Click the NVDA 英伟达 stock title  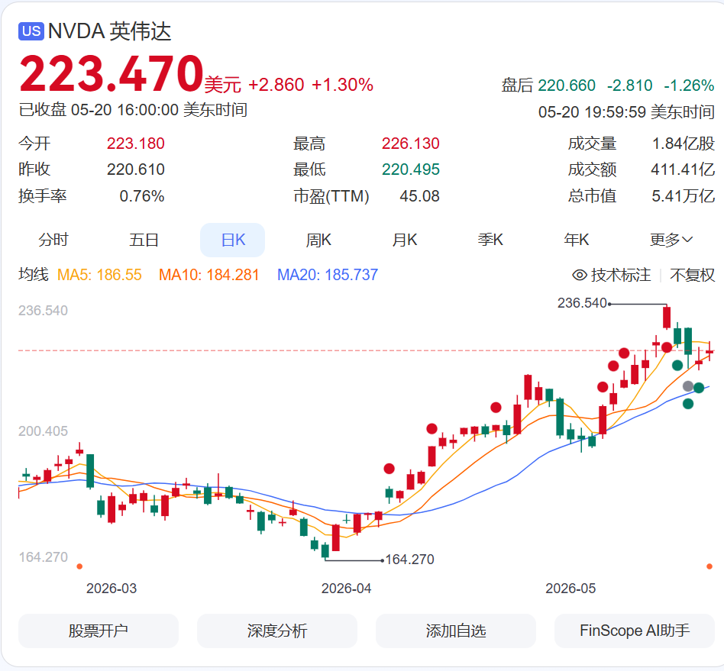tap(109, 31)
